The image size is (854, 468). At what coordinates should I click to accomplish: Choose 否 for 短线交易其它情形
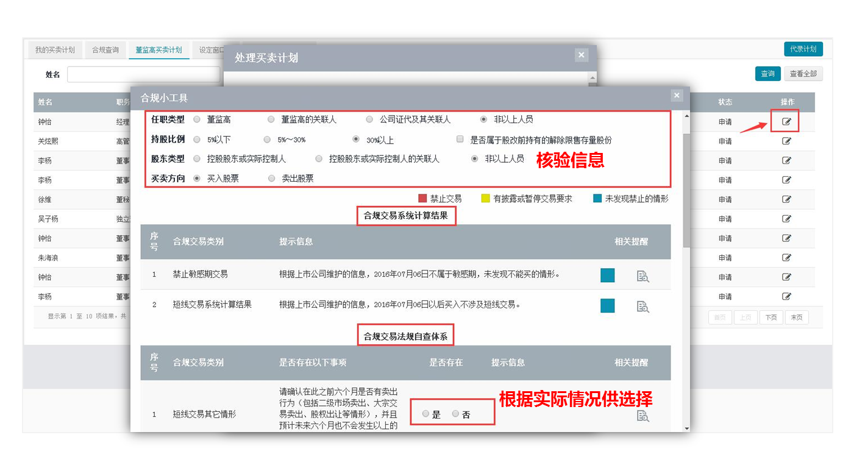tap(455, 414)
